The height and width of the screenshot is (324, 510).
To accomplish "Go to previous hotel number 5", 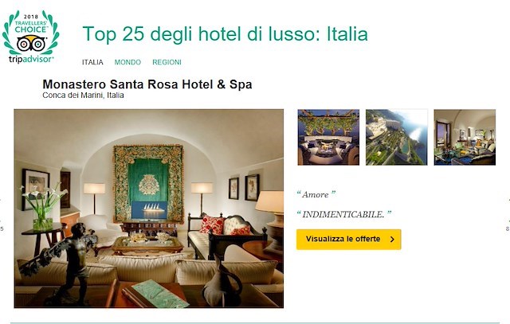I will 2,228.
